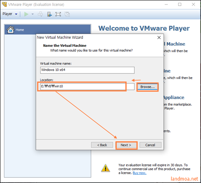Click the green Play virtual machine icon
Screen dimensions: 201x183
[x=26, y=14]
